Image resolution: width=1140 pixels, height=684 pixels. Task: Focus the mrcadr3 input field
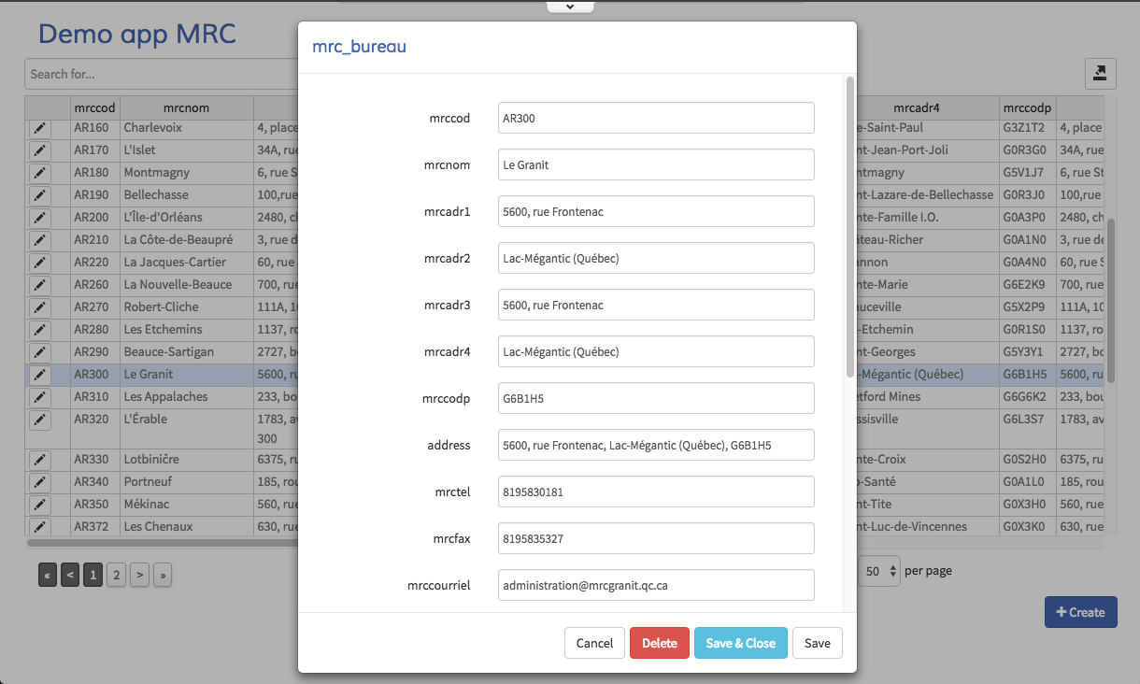click(x=656, y=305)
